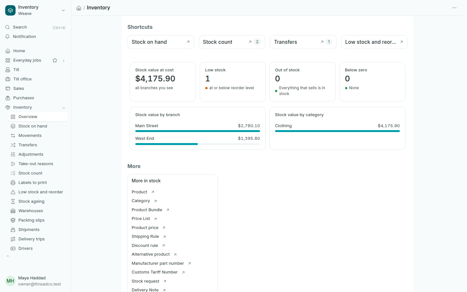The width and height of the screenshot is (467, 292).
Task: Open the Overview page in sidebar
Action: [x=38, y=117]
